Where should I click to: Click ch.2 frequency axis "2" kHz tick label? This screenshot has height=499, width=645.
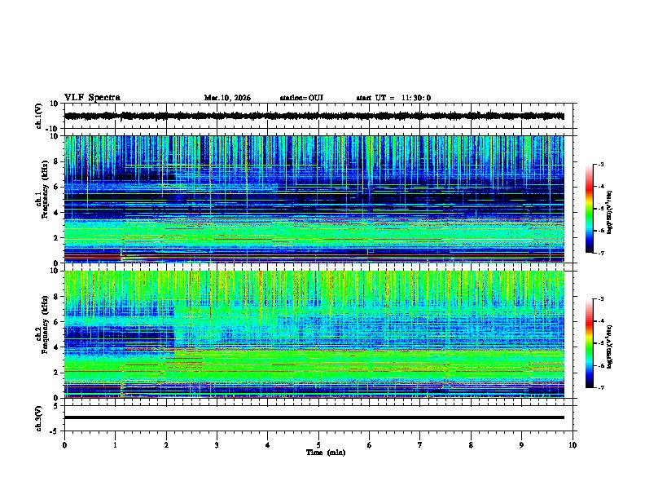(57, 373)
